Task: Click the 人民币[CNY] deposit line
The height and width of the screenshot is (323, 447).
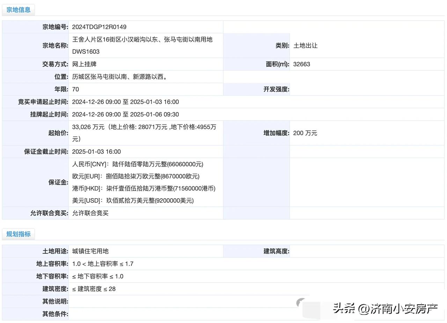Action: click(x=138, y=164)
